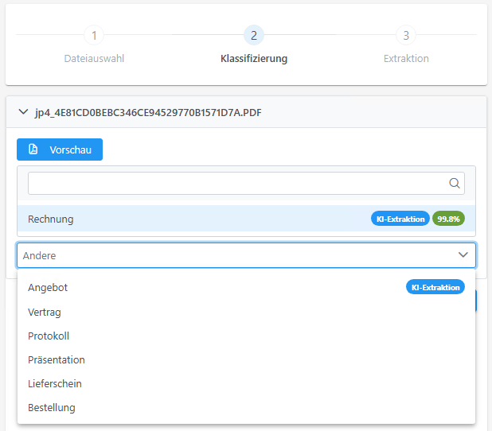This screenshot has height=431, width=492.
Task: Open the Andere dropdown arrow
Action: [463, 254]
